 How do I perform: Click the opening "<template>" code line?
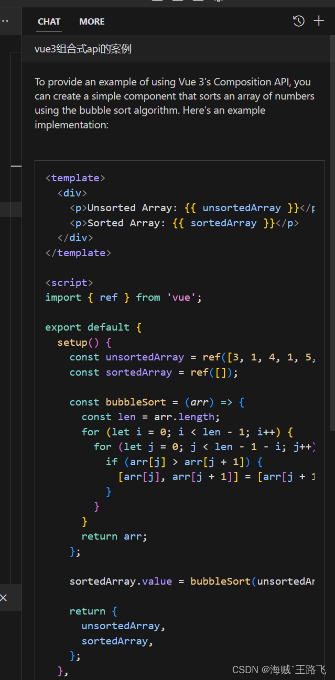click(x=75, y=178)
